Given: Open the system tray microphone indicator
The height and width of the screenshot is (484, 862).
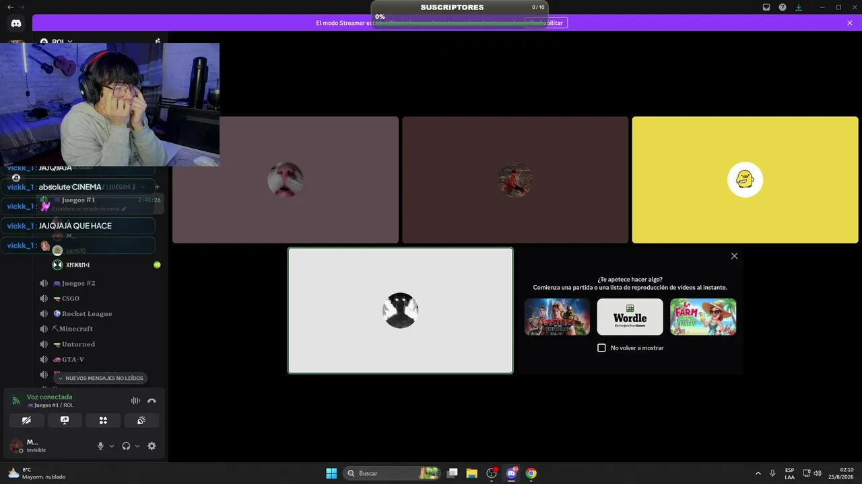Looking at the screenshot, I should (772, 473).
